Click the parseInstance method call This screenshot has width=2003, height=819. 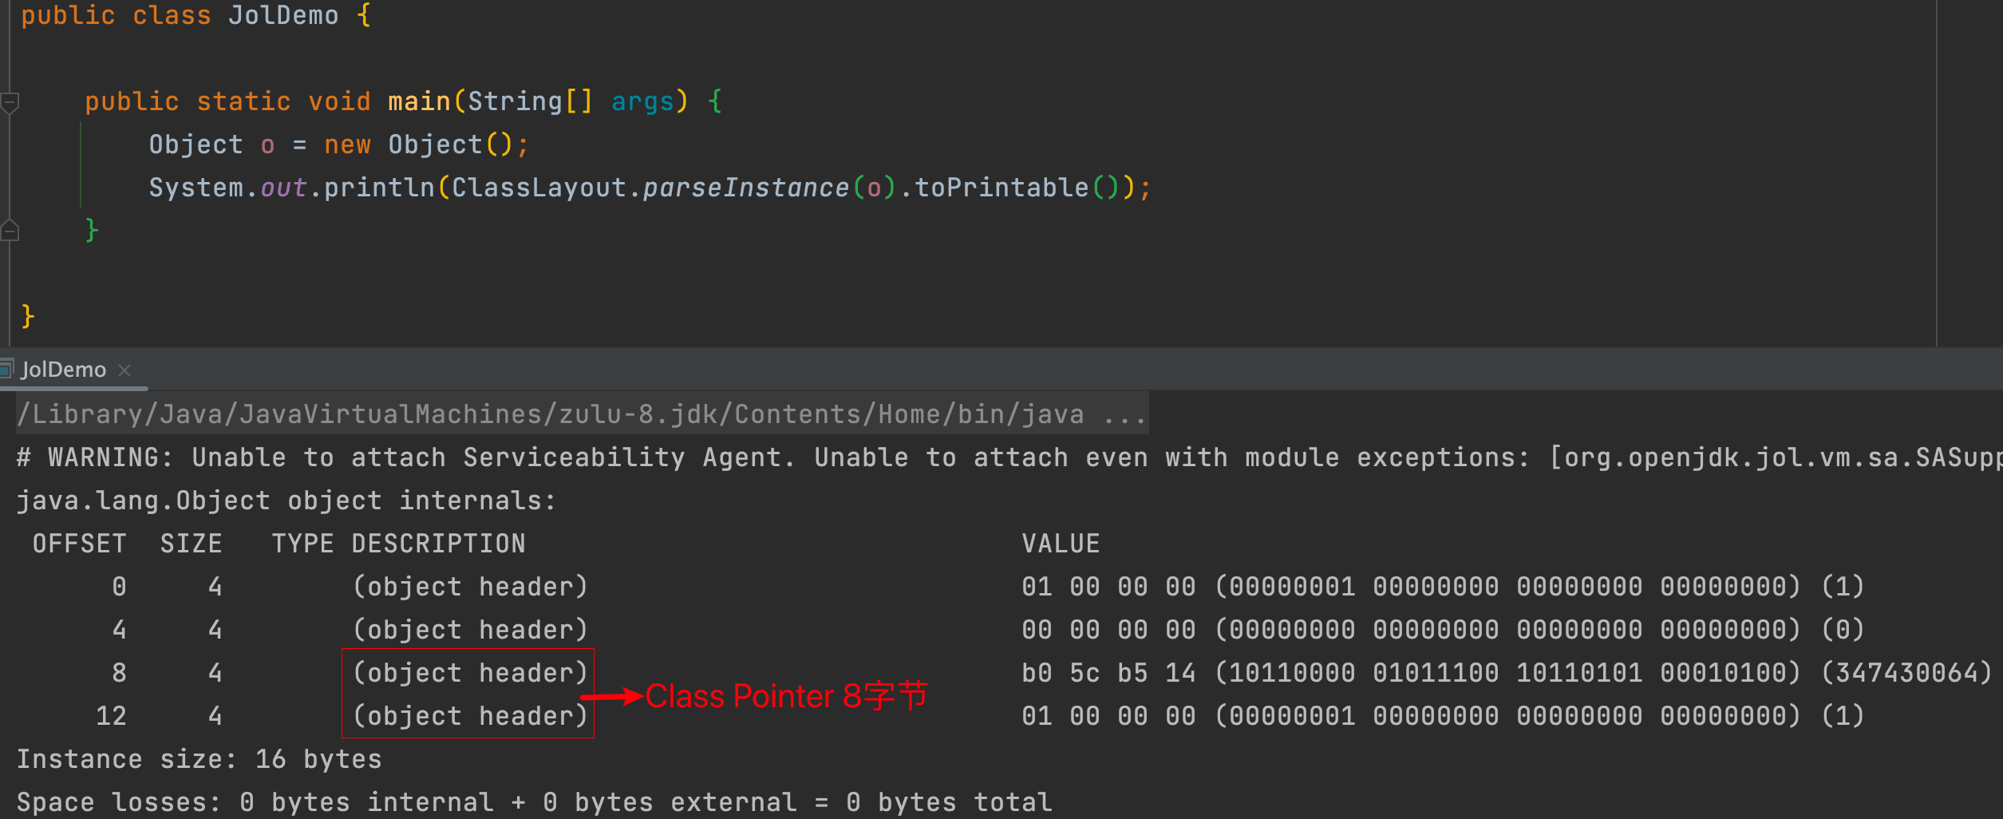[x=746, y=188]
